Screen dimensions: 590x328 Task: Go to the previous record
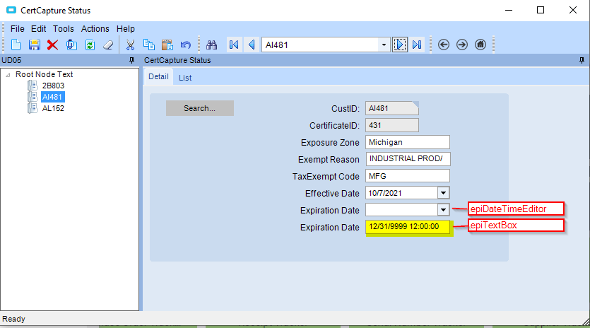tap(252, 45)
